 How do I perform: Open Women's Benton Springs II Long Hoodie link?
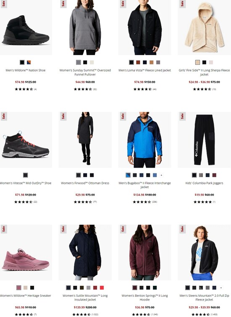(144, 298)
